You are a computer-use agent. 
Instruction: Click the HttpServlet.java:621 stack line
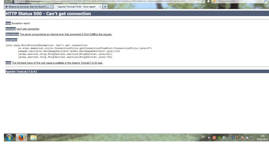pos(65,54)
